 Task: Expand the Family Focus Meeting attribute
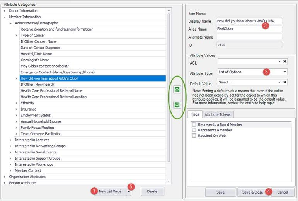17,128
